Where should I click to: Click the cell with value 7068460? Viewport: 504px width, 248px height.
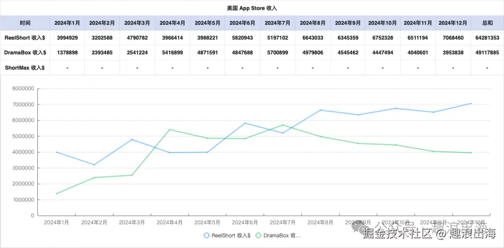(x=453, y=38)
